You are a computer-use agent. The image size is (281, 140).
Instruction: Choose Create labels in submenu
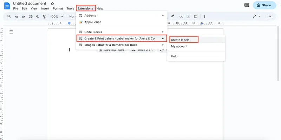coord(196,40)
